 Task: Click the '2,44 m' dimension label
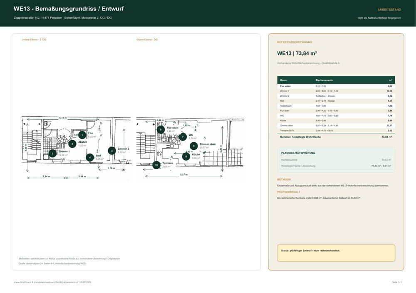82,176
